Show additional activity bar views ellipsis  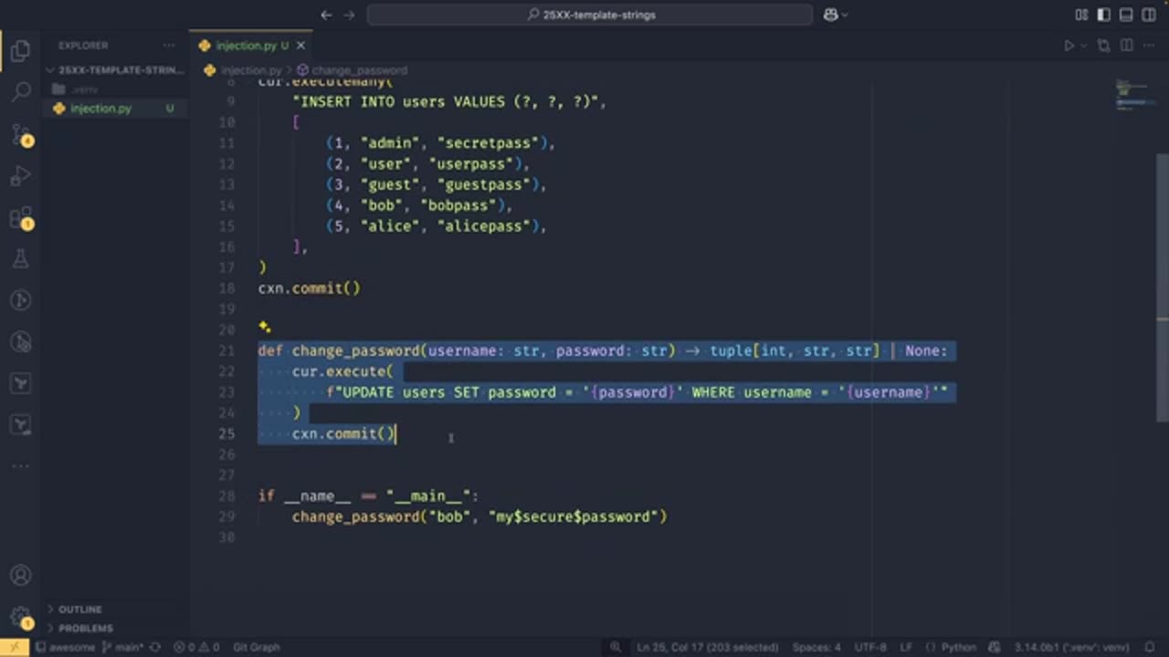coord(20,466)
